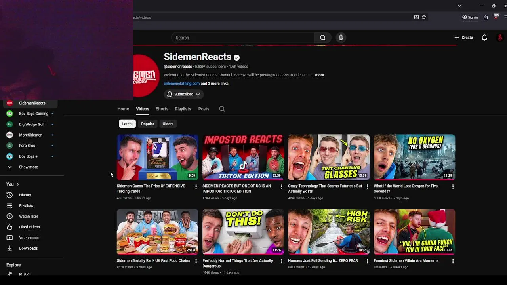The image size is (507, 285).
Task: Open more options for Vikkstar Arc Moments video
Action: coord(453,261)
